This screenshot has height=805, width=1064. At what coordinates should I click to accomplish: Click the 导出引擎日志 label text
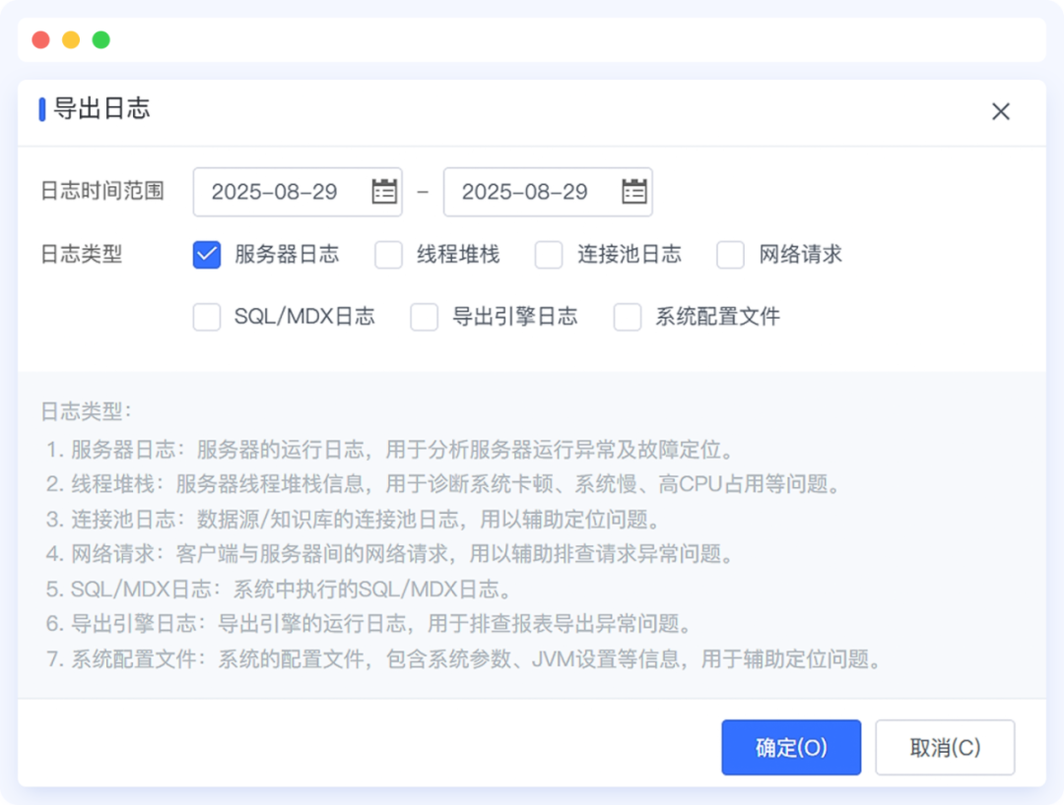point(514,317)
